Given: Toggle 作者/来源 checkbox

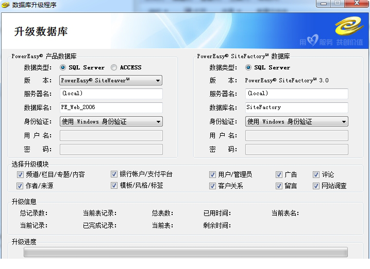Looking at the screenshot, I should coord(20,186).
